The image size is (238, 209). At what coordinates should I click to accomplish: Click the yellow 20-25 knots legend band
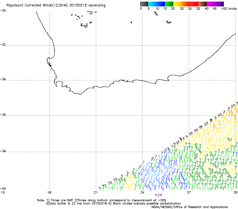[178, 4]
